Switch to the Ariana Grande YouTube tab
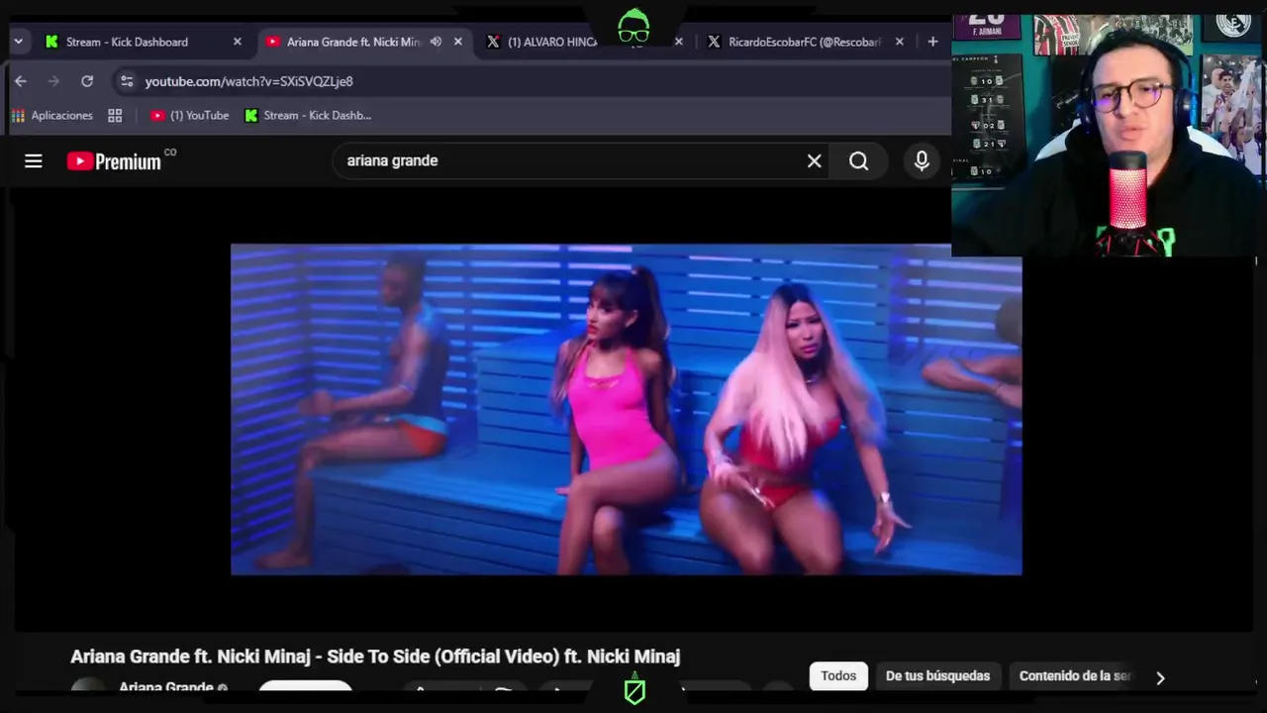Viewport: 1267px width, 713px height. coord(352,42)
